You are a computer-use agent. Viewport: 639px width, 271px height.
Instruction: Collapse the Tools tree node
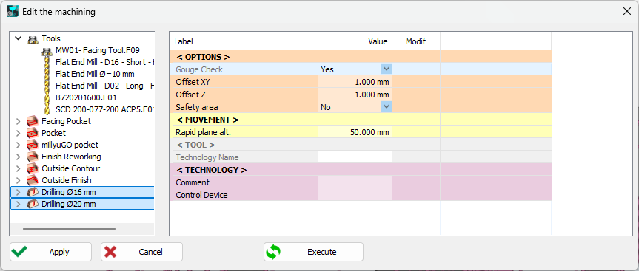coord(18,38)
